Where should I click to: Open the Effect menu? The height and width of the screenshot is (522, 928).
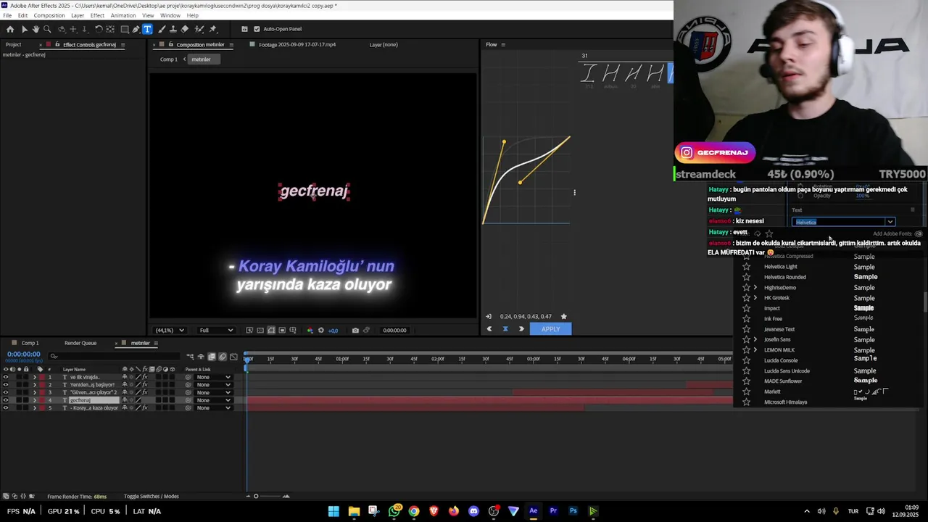tap(97, 15)
